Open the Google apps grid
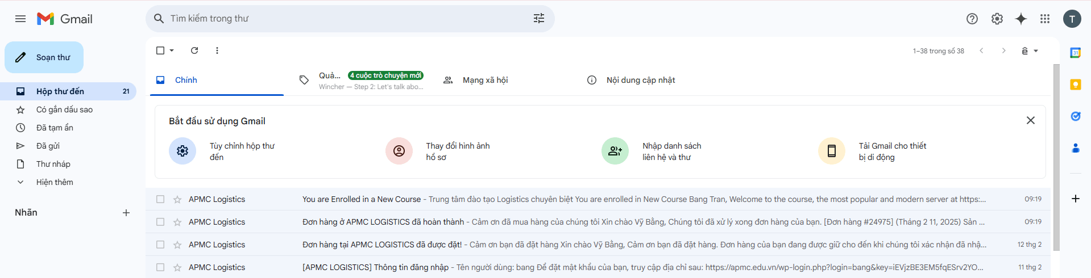The image size is (1091, 278). coord(1045,19)
